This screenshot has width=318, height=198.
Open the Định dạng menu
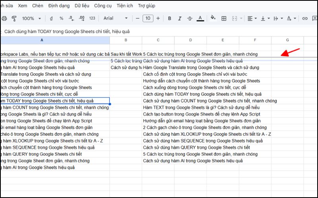(59, 6)
